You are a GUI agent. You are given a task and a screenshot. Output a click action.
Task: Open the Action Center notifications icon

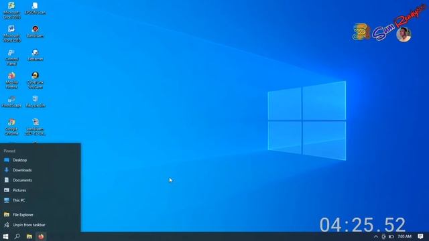pos(420,236)
